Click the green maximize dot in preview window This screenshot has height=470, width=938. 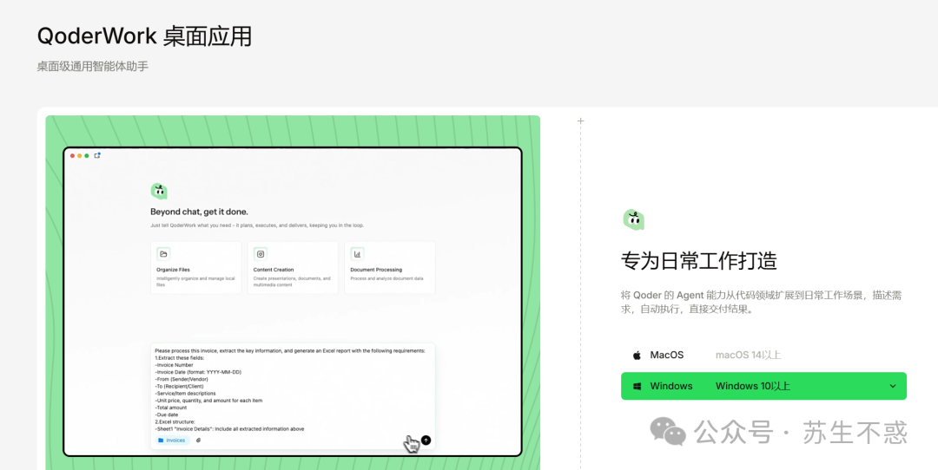87,156
